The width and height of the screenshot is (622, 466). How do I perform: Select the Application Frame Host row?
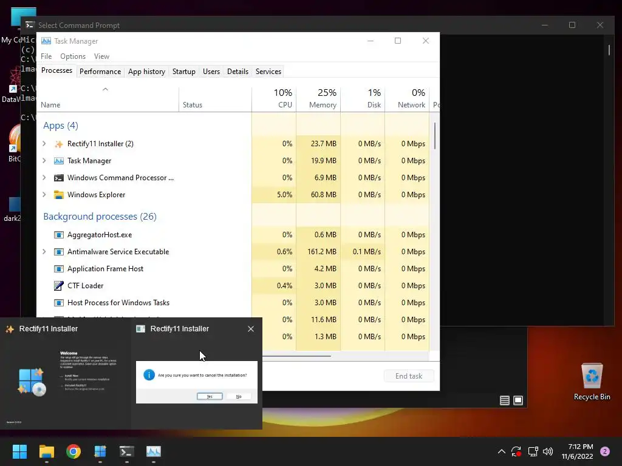[x=233, y=269]
